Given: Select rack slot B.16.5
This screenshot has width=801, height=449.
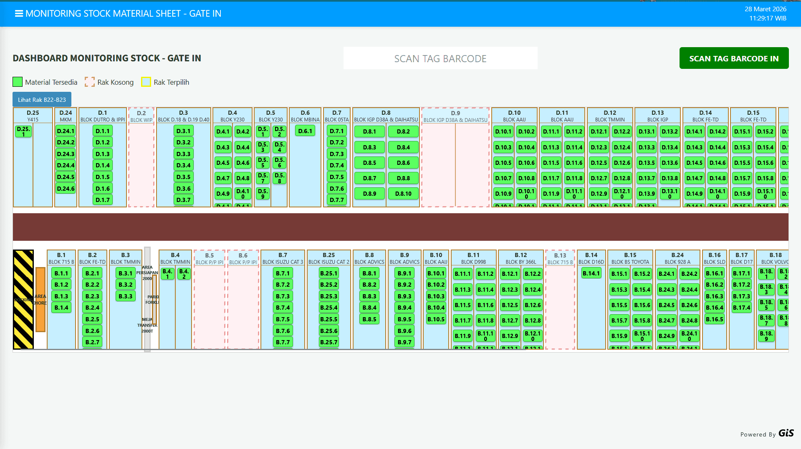Looking at the screenshot, I should click(714, 319).
